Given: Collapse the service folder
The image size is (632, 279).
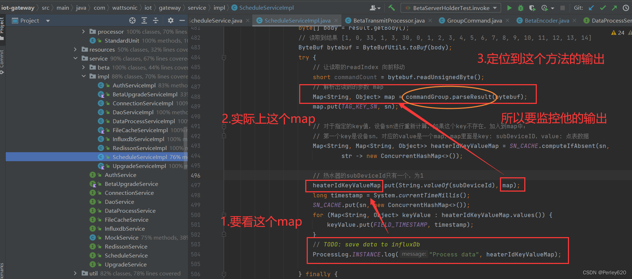Looking at the screenshot, I should [75, 58].
